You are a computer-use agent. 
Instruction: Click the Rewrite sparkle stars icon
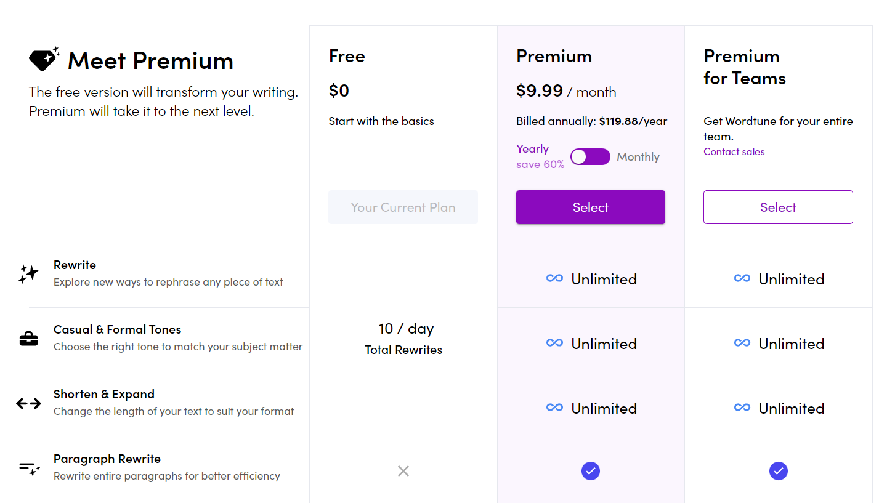point(28,275)
